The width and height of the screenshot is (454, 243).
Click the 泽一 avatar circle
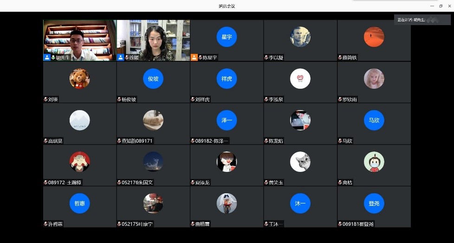coord(227,120)
